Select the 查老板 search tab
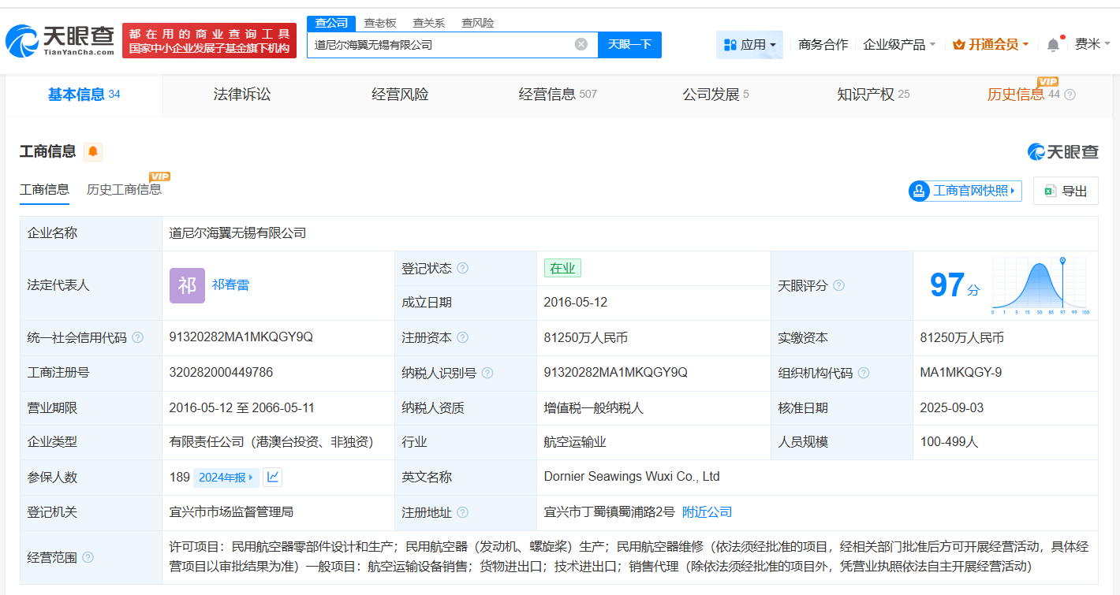 click(x=379, y=23)
